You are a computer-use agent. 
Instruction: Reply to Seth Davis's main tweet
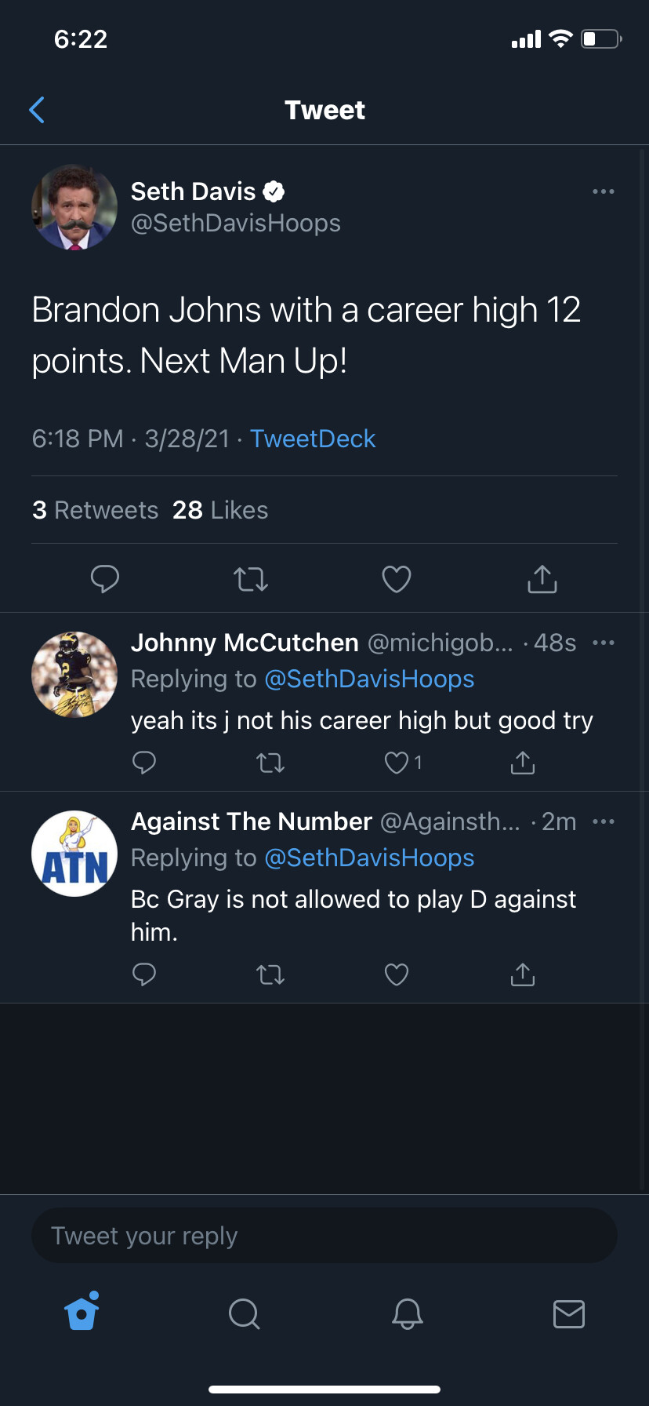(x=105, y=579)
